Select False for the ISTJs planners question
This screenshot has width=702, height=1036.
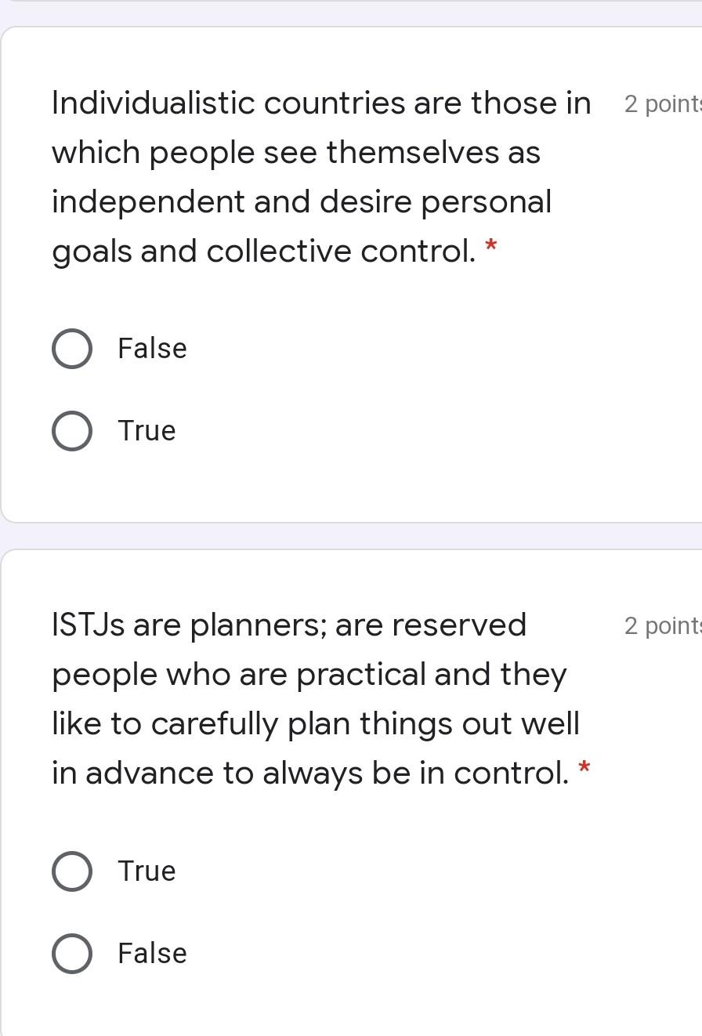(71, 954)
